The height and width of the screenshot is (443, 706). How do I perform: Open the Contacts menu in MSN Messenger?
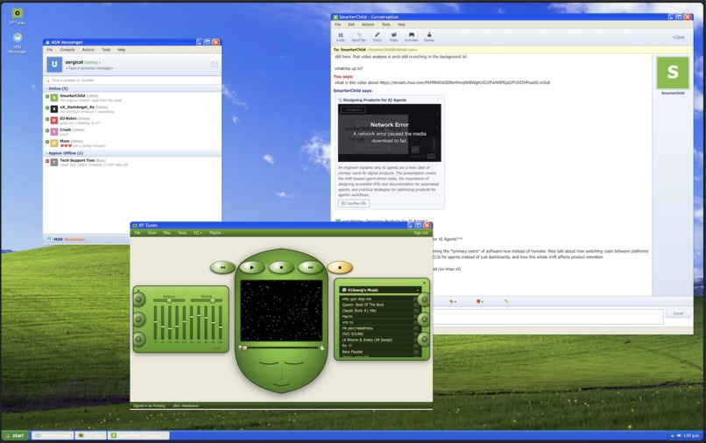point(67,50)
